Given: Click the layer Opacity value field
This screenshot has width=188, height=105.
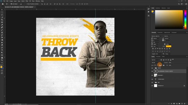Looking at the screenshot, I should click(170, 62).
